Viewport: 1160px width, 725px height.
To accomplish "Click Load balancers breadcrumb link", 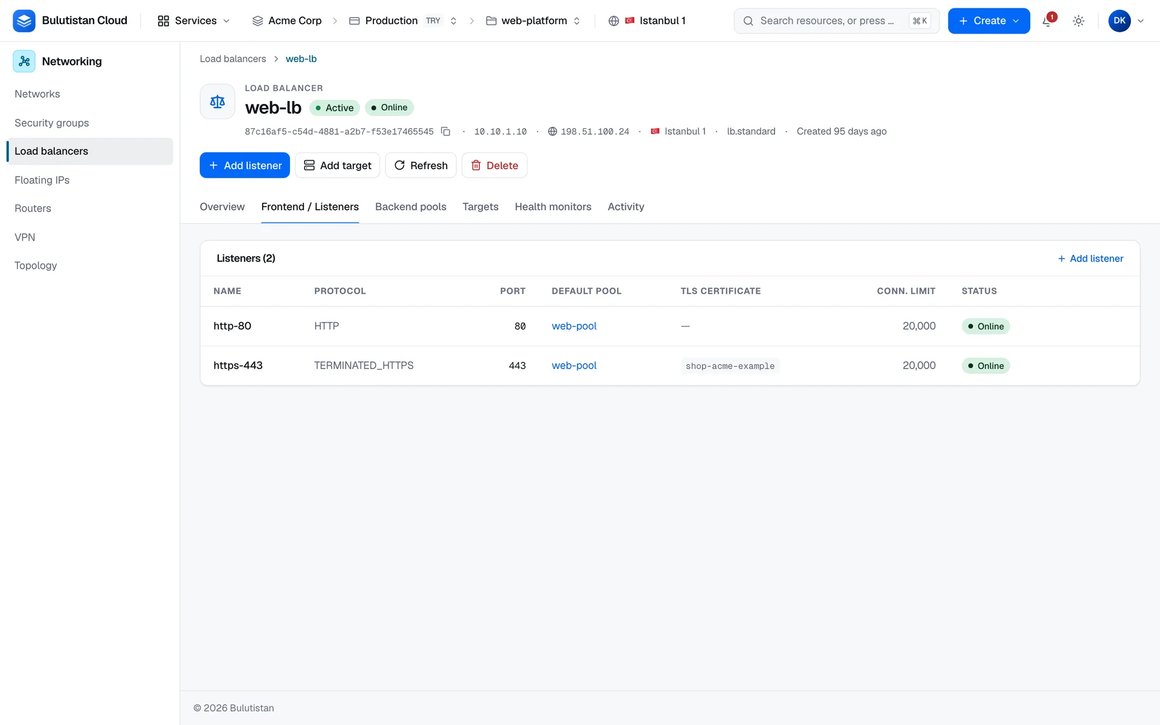I will pyautogui.click(x=233, y=59).
